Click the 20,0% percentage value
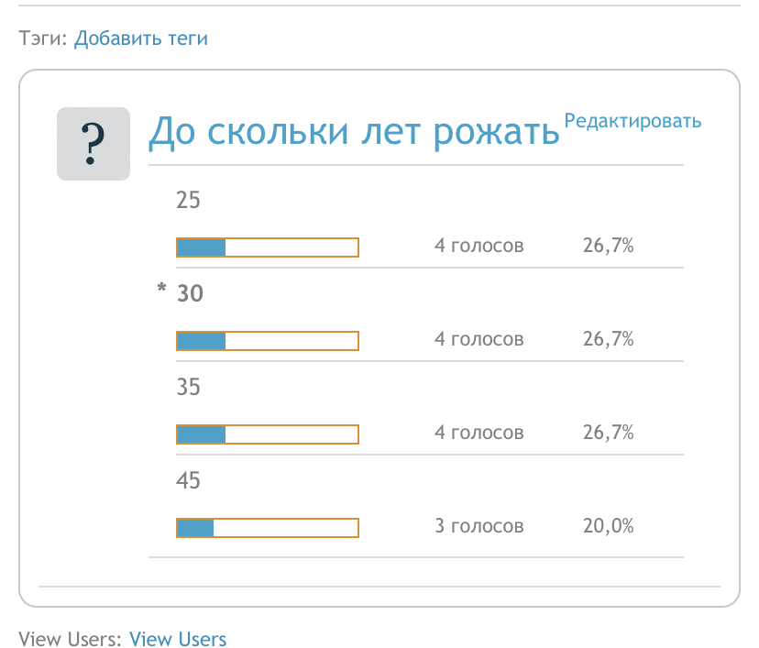 click(609, 527)
